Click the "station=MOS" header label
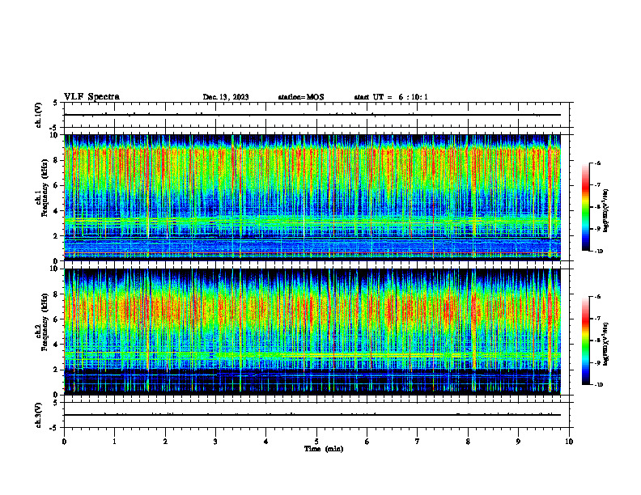 301,97
